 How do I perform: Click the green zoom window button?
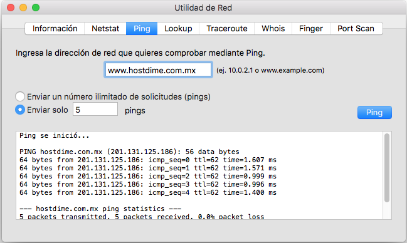(36, 8)
